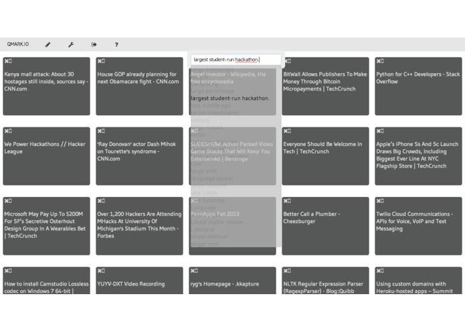Delete the Ray Donovan actor card with X

(99, 131)
